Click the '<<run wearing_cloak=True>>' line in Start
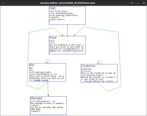This screenshot has width=147, height=116. 63,15
